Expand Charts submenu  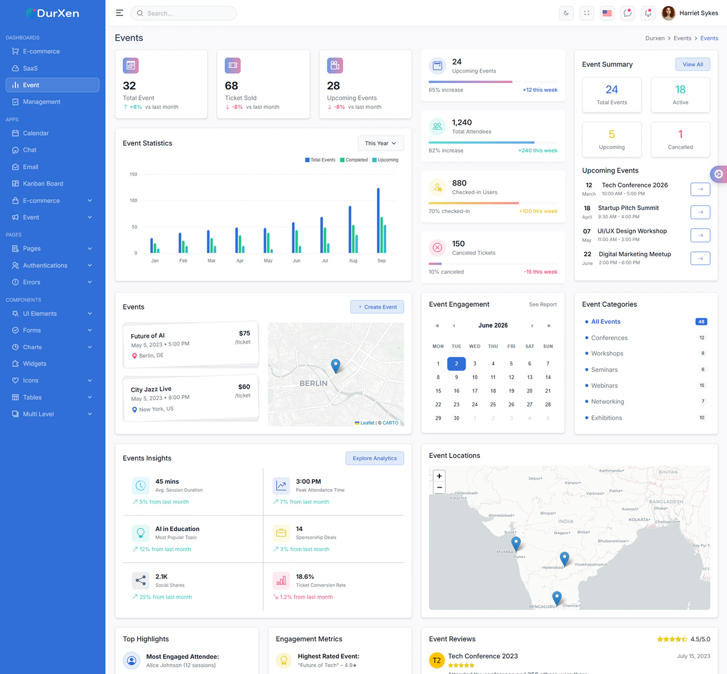pos(52,347)
